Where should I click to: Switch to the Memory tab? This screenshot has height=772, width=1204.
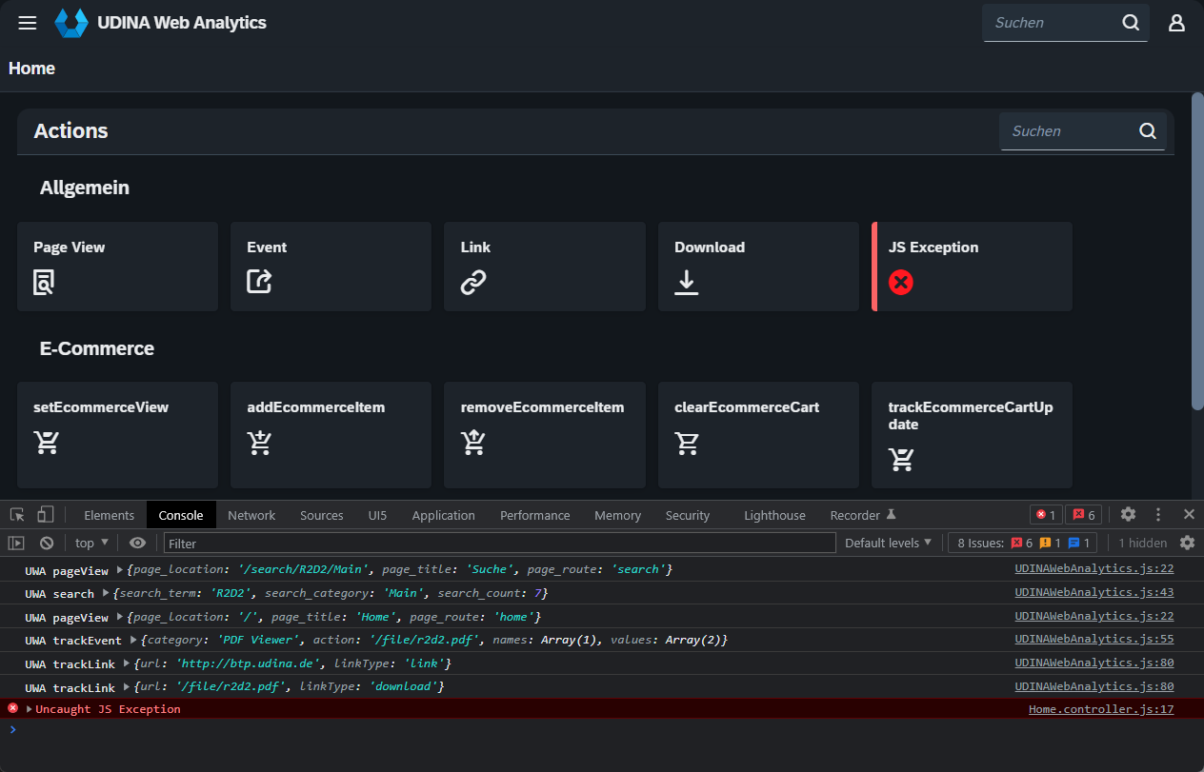(617, 515)
